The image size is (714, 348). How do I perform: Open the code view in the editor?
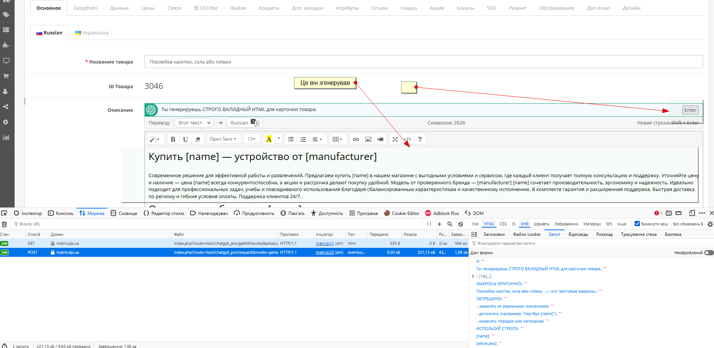[x=408, y=139]
